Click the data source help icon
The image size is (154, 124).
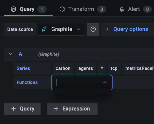[93, 29]
